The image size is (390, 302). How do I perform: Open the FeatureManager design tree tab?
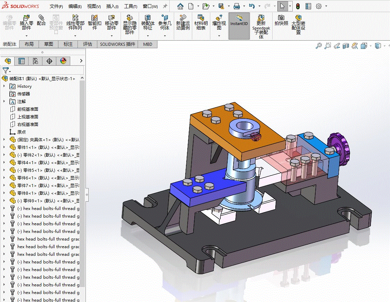tap(8, 61)
